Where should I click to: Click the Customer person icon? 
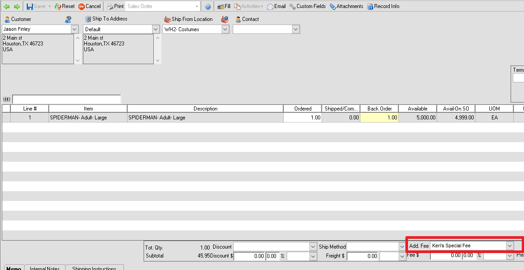click(x=7, y=19)
